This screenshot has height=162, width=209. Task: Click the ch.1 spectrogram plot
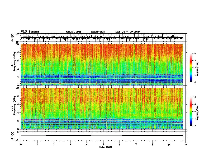tap(102, 65)
